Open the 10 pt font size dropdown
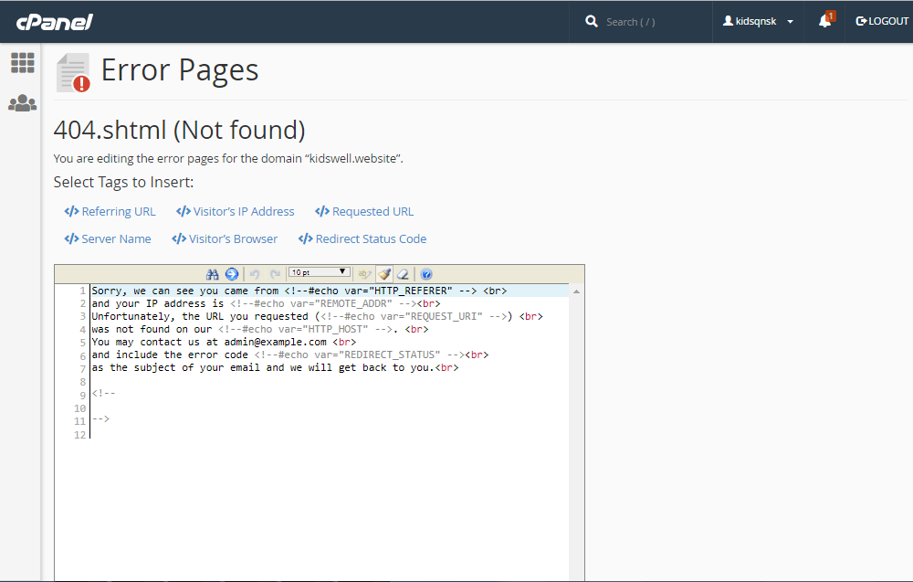This screenshot has height=582, width=913. [318, 270]
